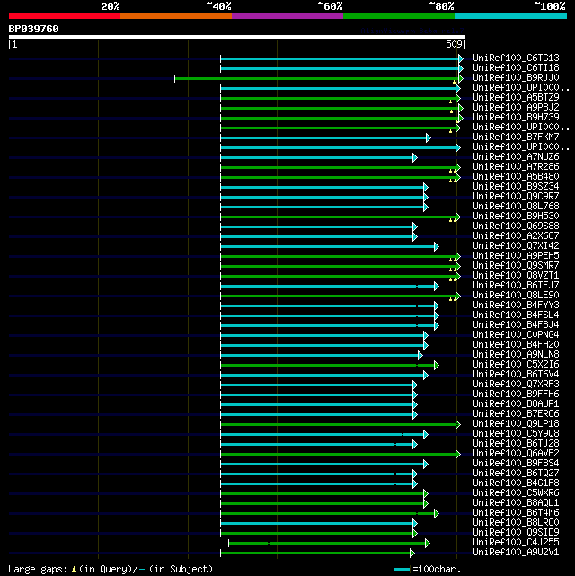Select the UniRef100_Q9SMR7 label

516,266
